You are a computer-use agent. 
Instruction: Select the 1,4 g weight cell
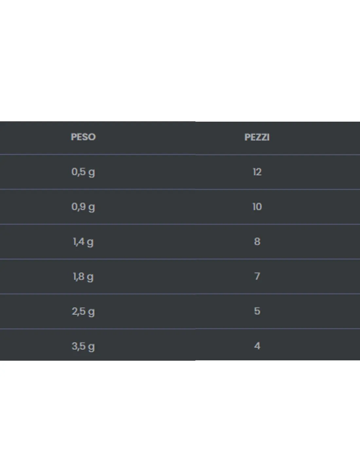coord(83,242)
